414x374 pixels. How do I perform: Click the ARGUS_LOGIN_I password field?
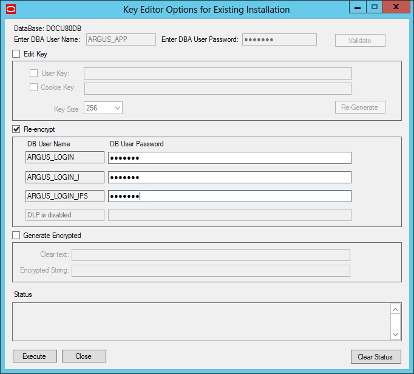tap(229, 177)
